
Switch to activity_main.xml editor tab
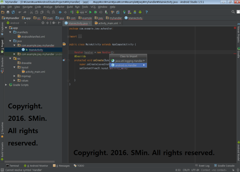click(108, 23)
